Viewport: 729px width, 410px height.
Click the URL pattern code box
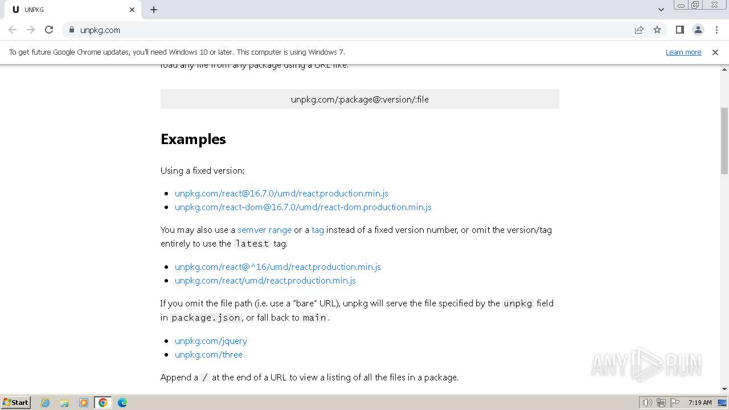(x=360, y=99)
